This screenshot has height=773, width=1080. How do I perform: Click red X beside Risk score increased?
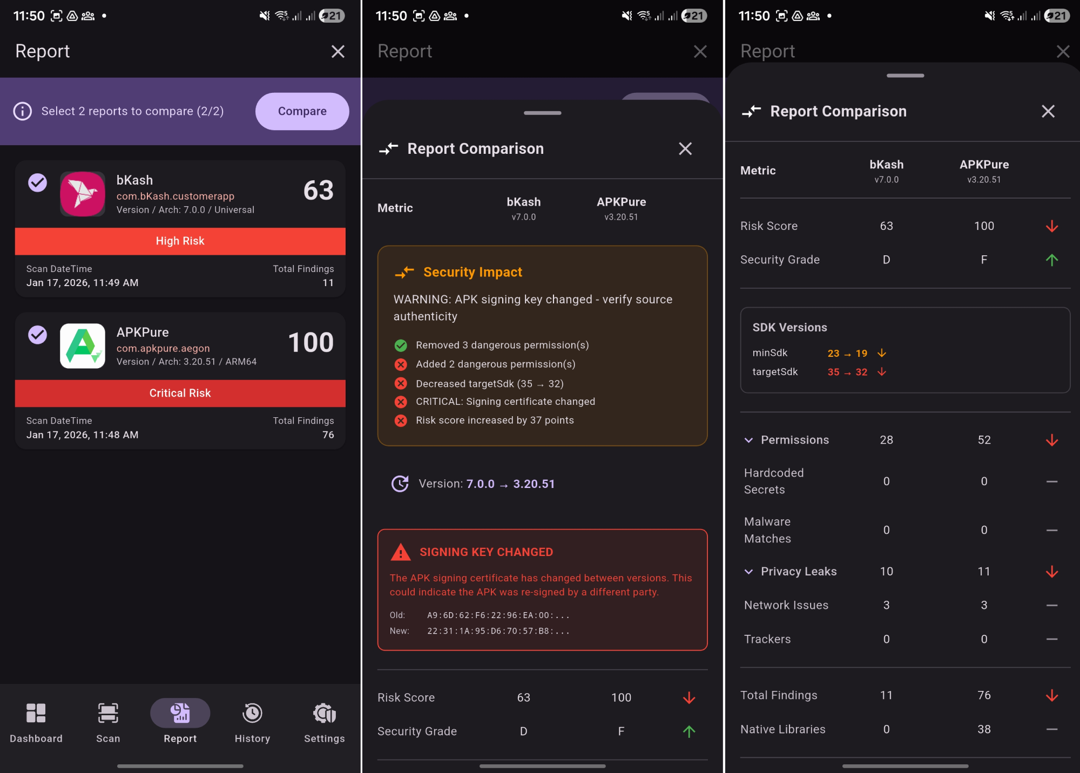pos(401,421)
